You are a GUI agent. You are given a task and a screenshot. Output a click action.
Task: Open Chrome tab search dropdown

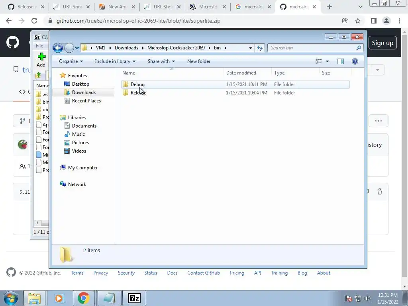(x=360, y=7)
